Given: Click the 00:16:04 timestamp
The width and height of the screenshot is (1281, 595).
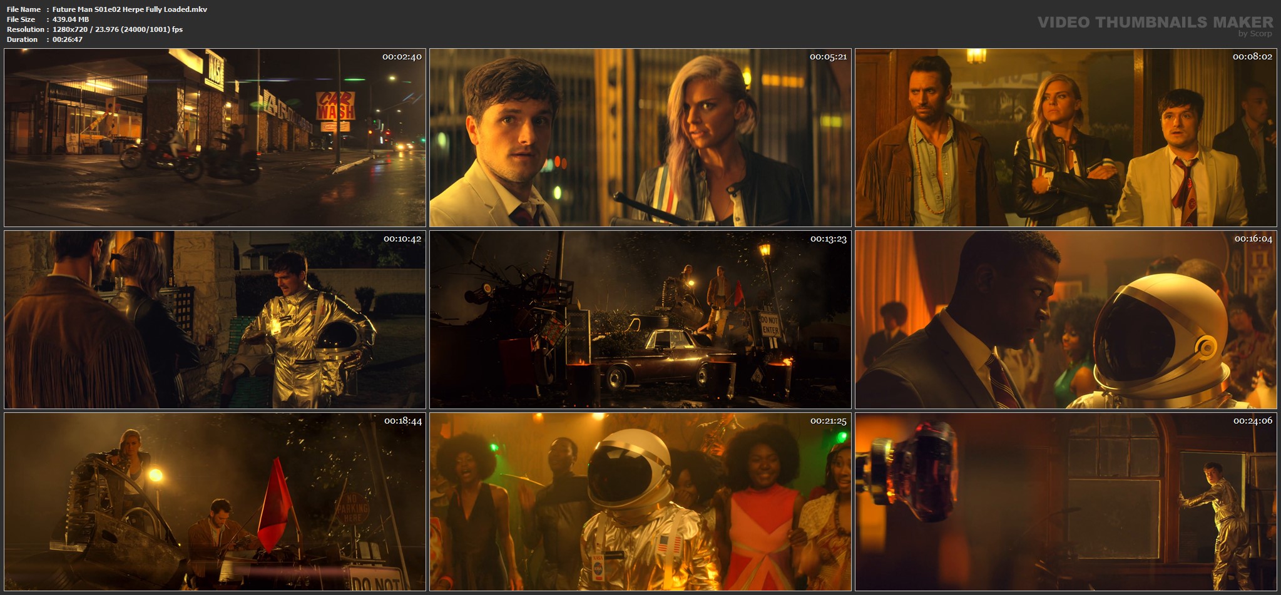Looking at the screenshot, I should (1253, 239).
